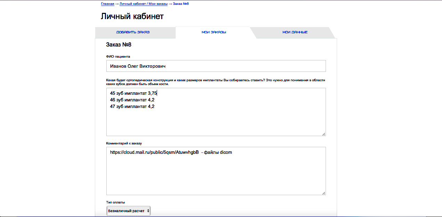
Task: Click the Комментарий к заказу label
Action: 124,143
